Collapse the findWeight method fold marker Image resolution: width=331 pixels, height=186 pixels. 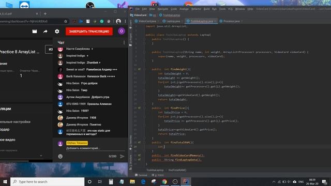[145, 69]
